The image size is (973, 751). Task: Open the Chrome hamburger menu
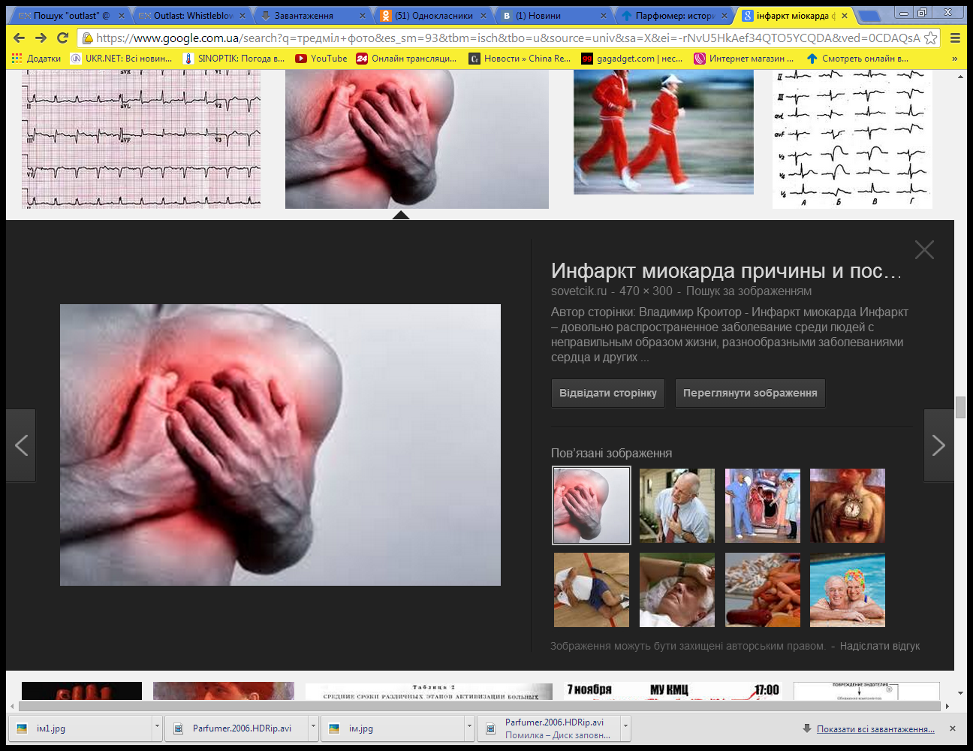[955, 38]
